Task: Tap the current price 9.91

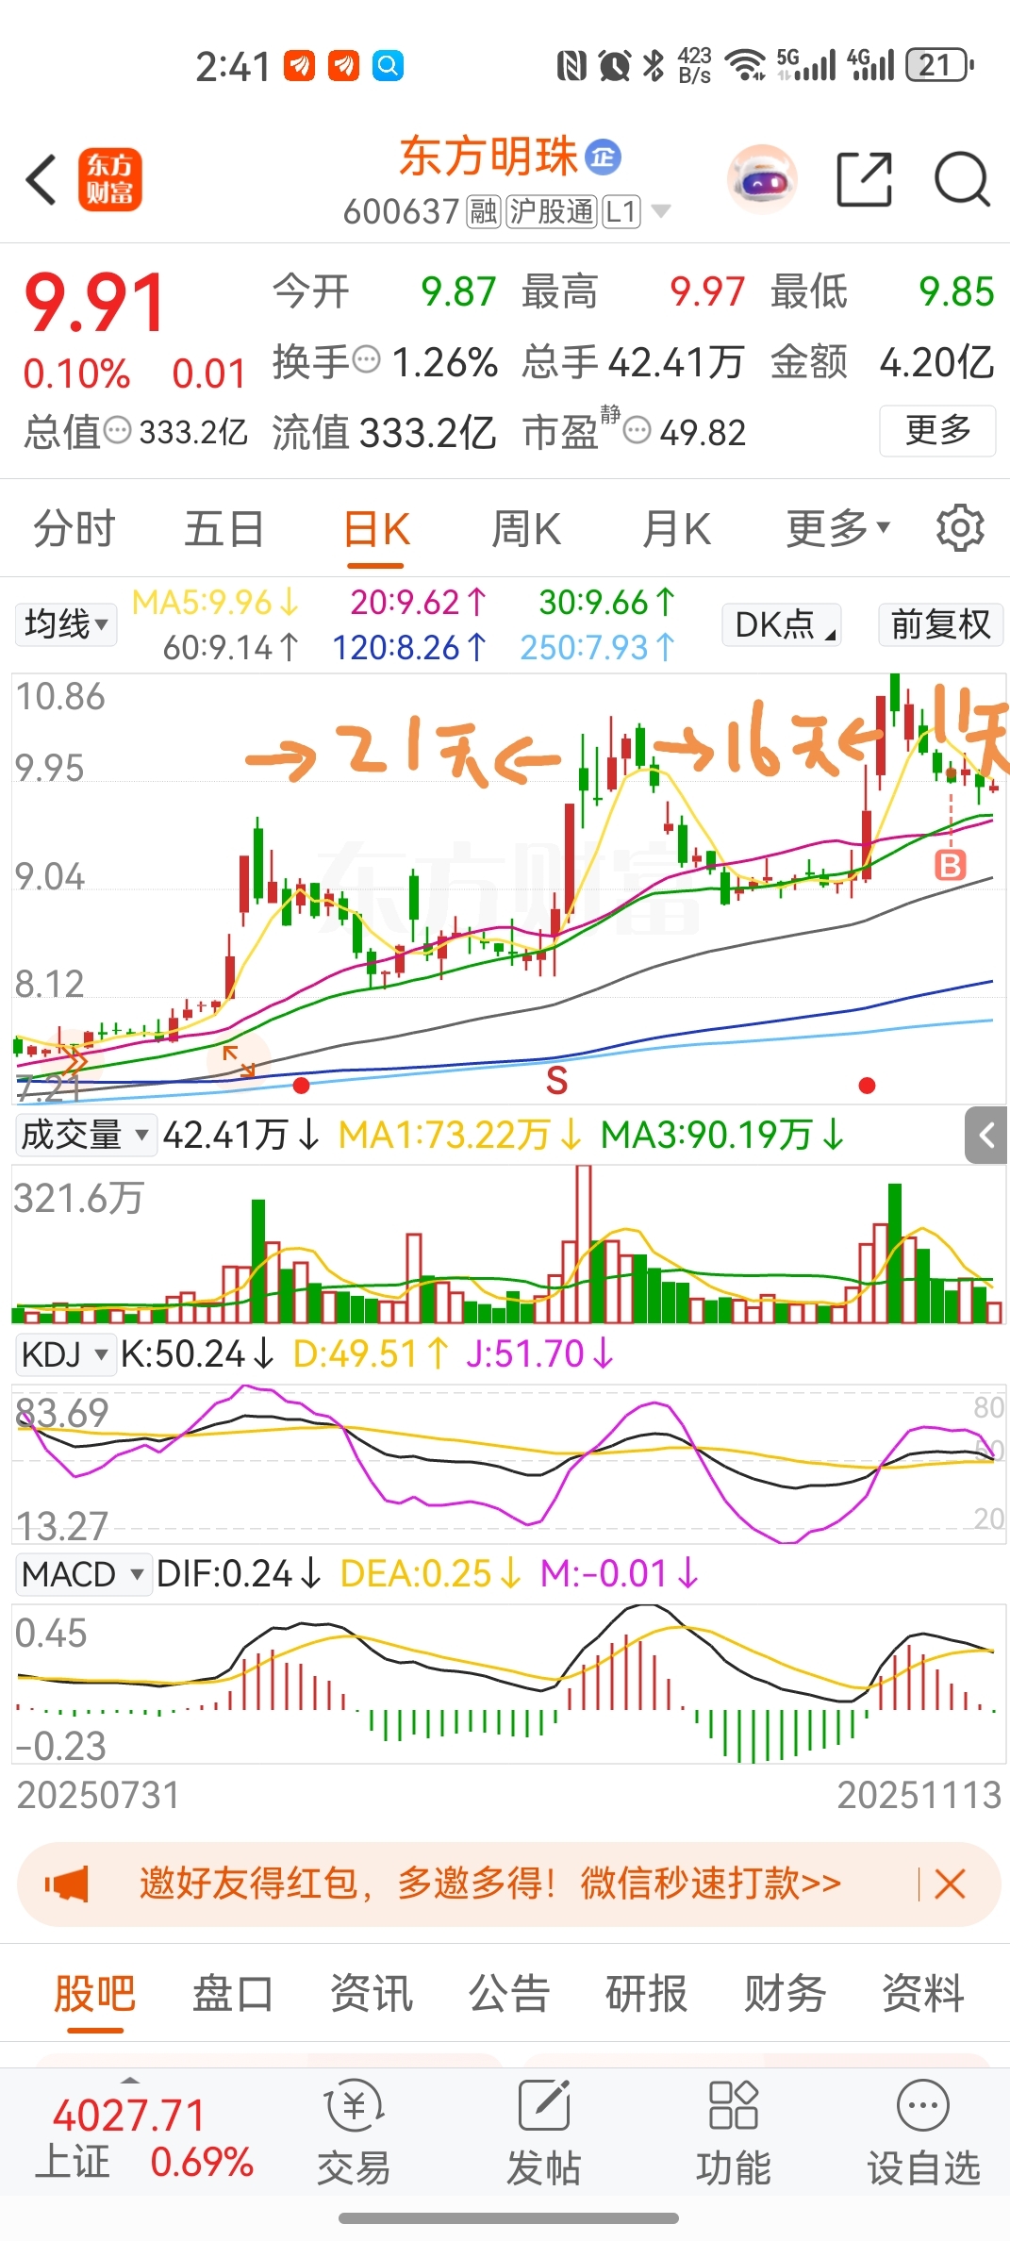Action: coord(95,304)
